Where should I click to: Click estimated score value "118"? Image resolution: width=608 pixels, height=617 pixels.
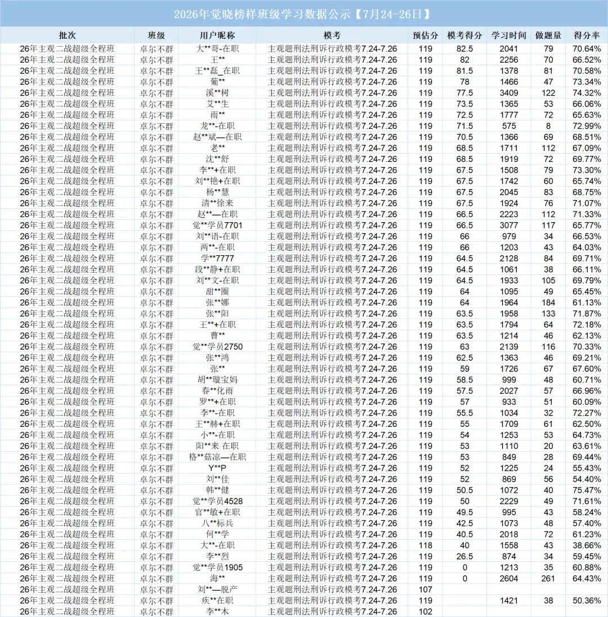point(425,546)
